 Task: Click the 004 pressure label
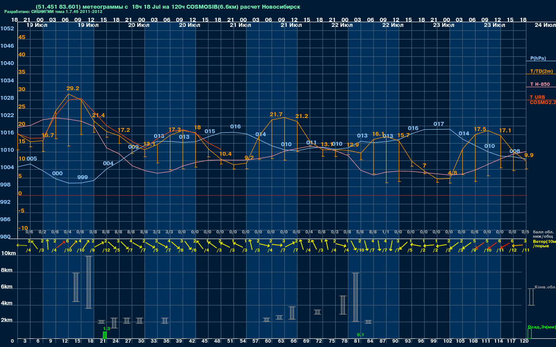[x=108, y=164]
